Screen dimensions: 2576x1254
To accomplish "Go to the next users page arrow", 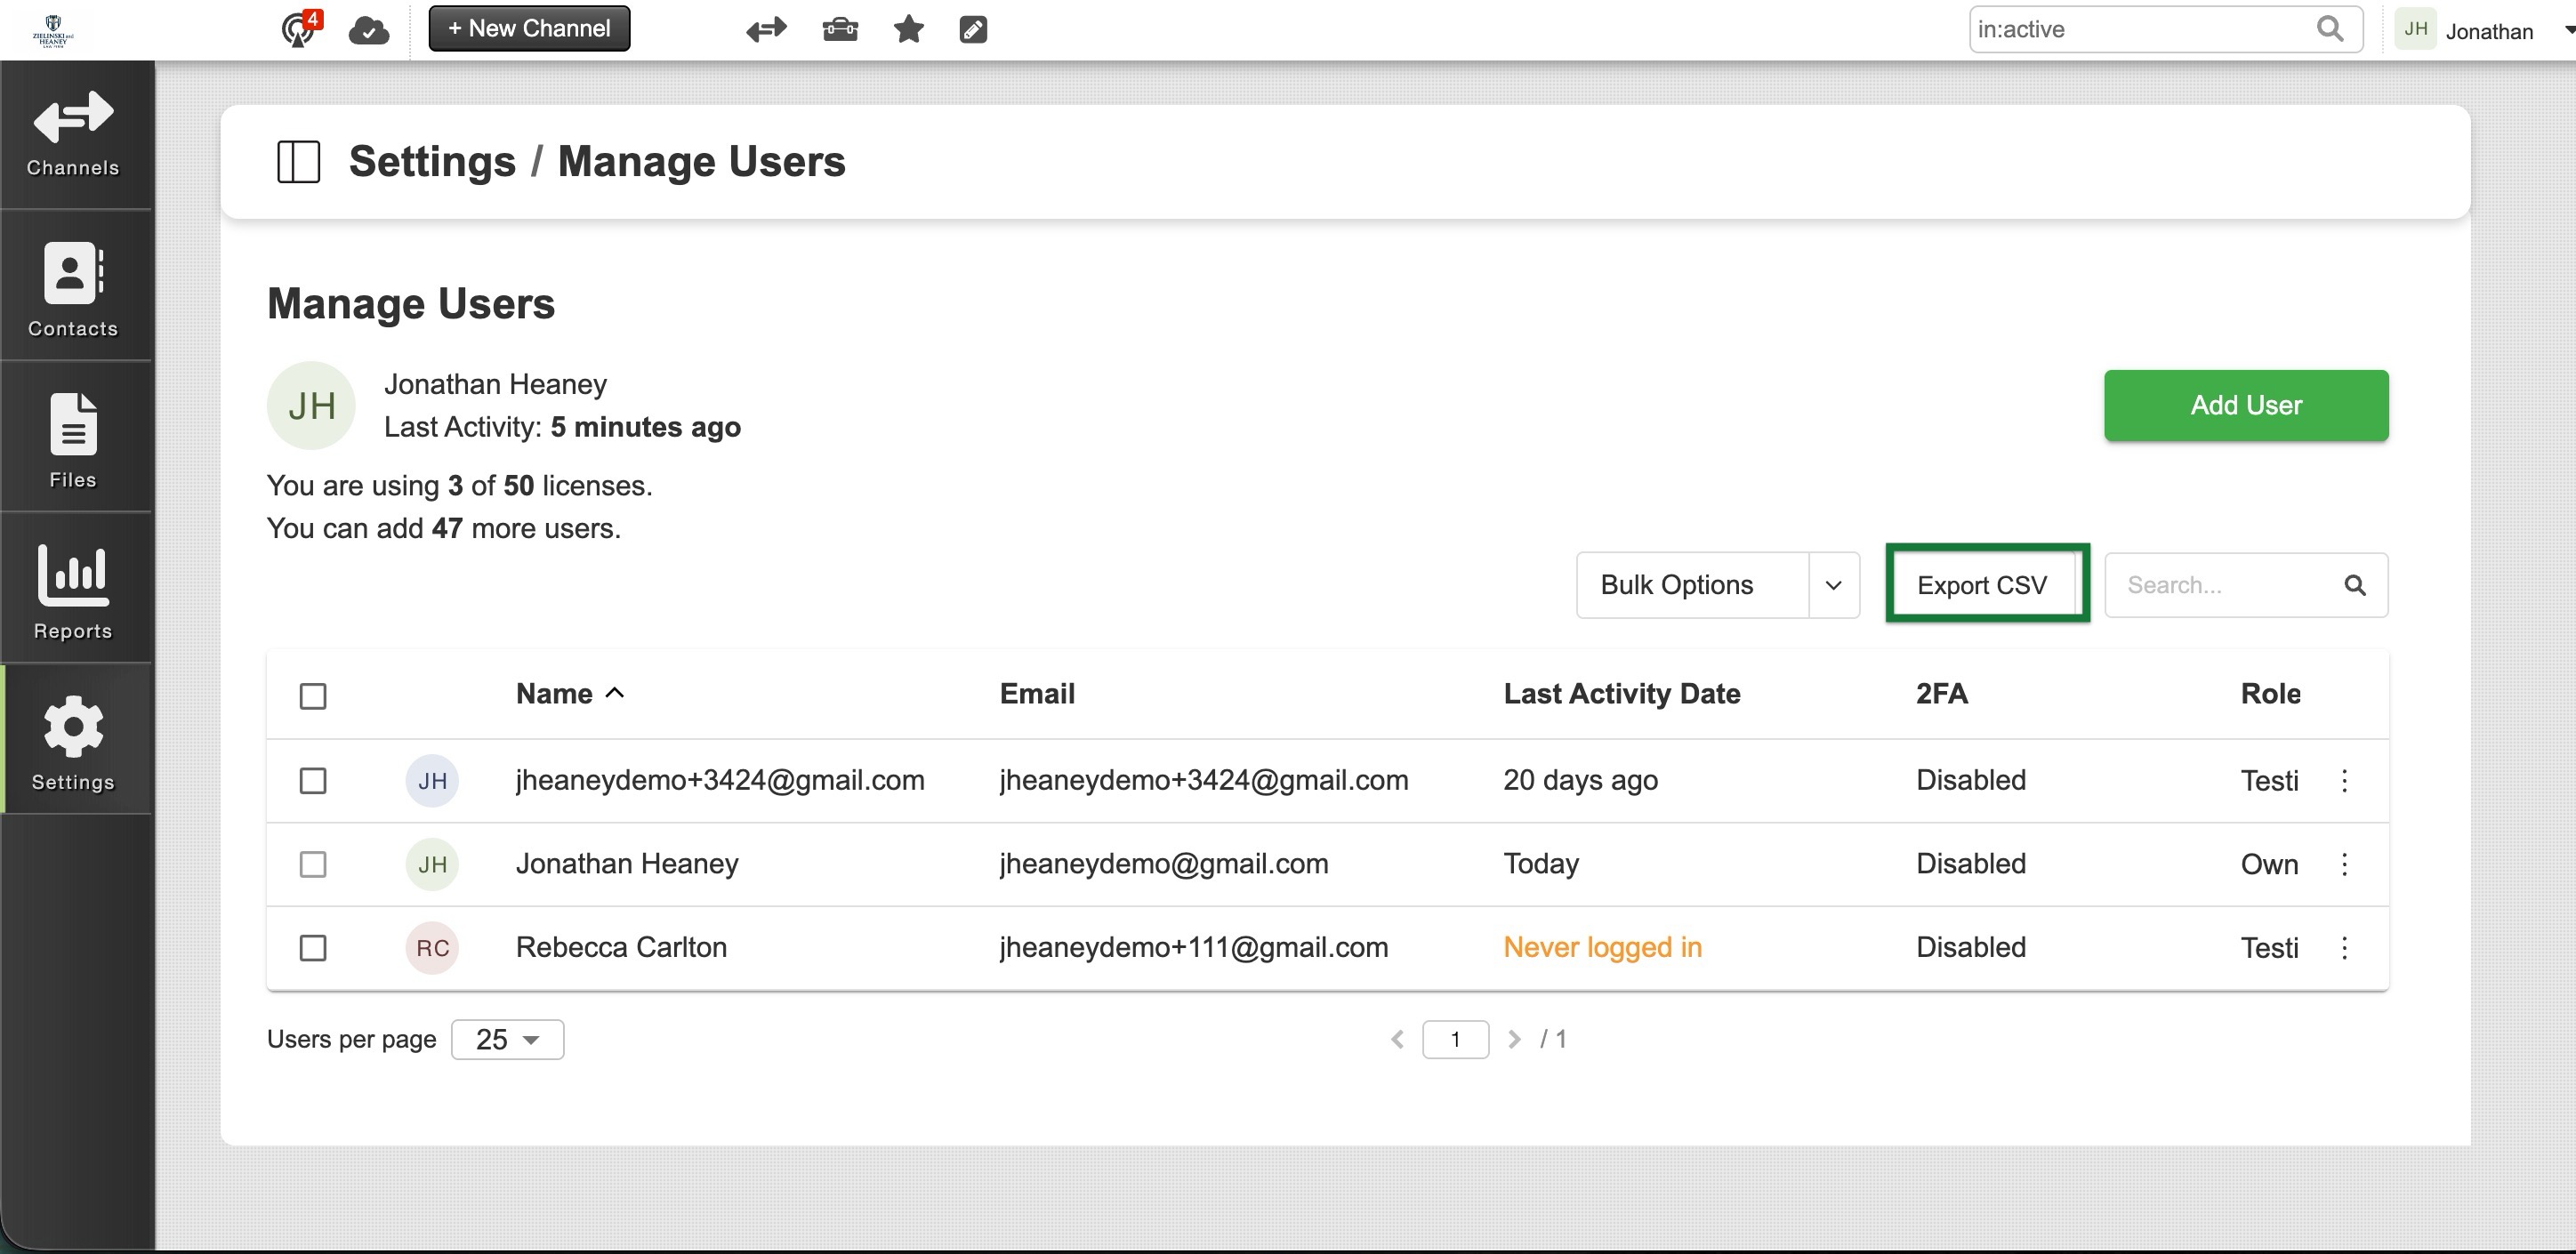I will click(1514, 1040).
